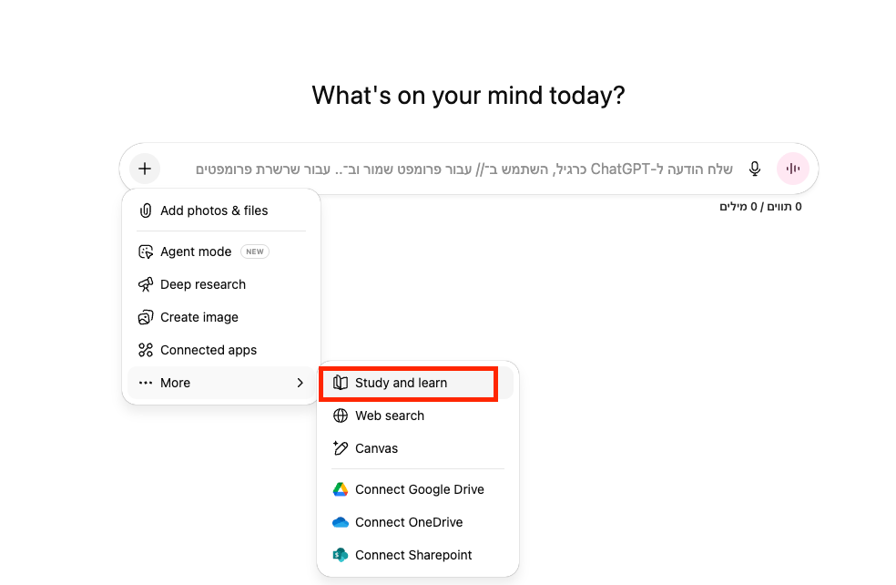Viewport: 896px width, 585px height.
Task: Click the Google Drive logo icon
Action: point(340,489)
